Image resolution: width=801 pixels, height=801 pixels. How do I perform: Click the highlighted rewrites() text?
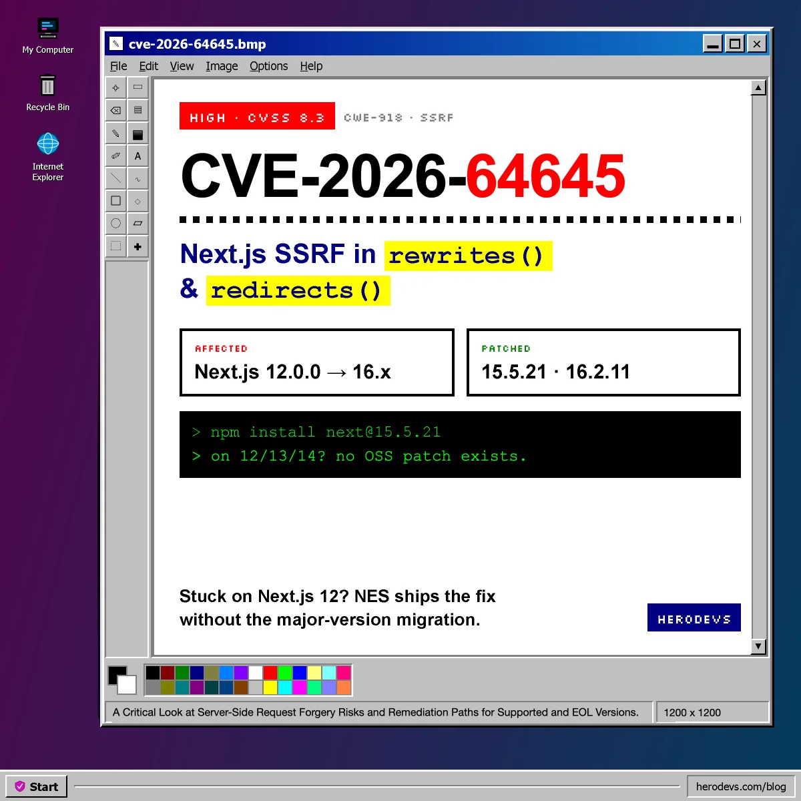pyautogui.click(x=469, y=256)
